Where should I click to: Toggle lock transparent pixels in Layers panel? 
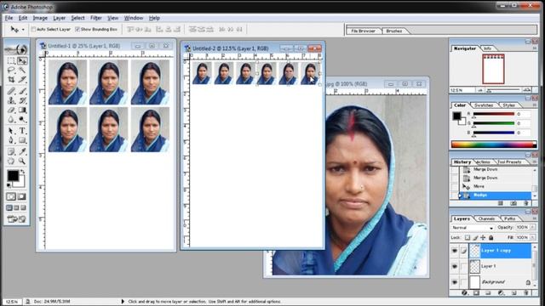tap(468, 238)
